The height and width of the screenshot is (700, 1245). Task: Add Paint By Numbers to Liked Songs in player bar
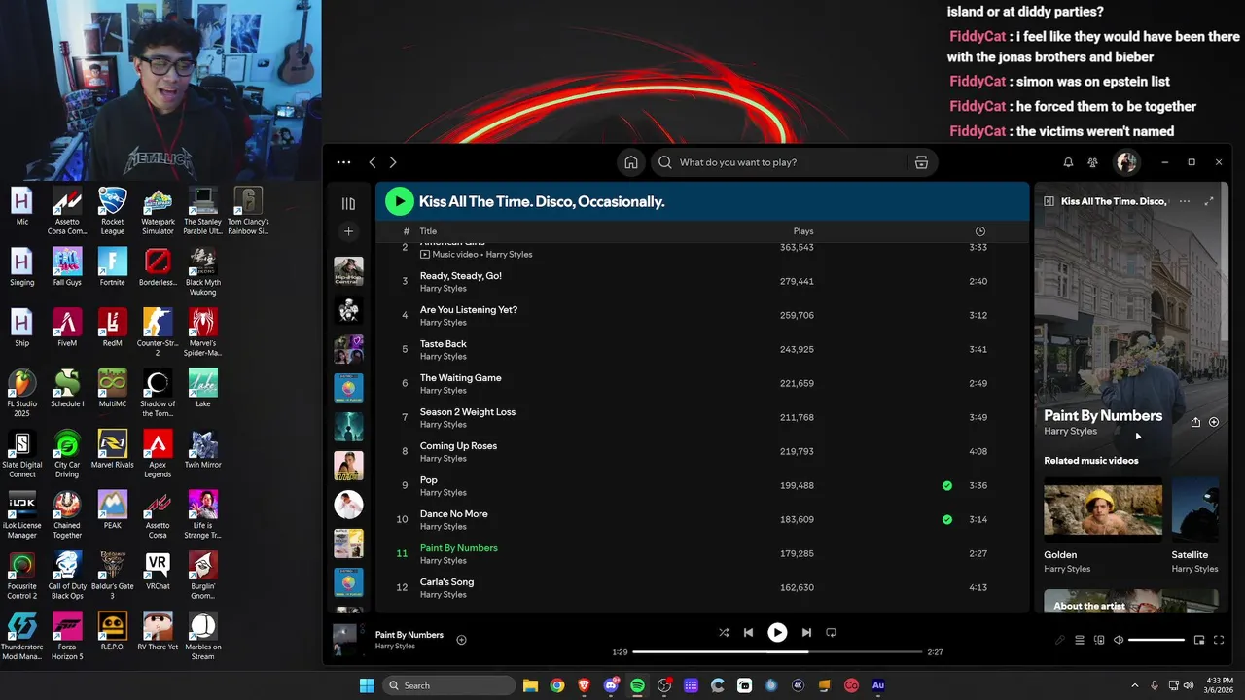click(x=462, y=640)
